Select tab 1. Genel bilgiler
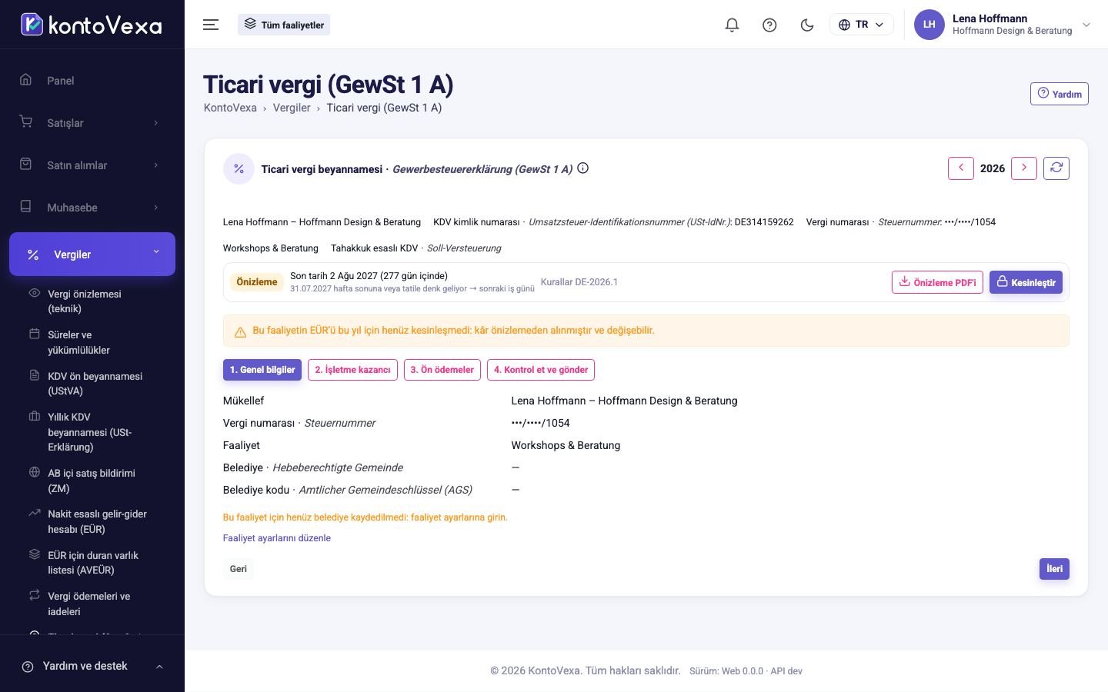The height and width of the screenshot is (692, 1108). pyautogui.click(x=262, y=370)
